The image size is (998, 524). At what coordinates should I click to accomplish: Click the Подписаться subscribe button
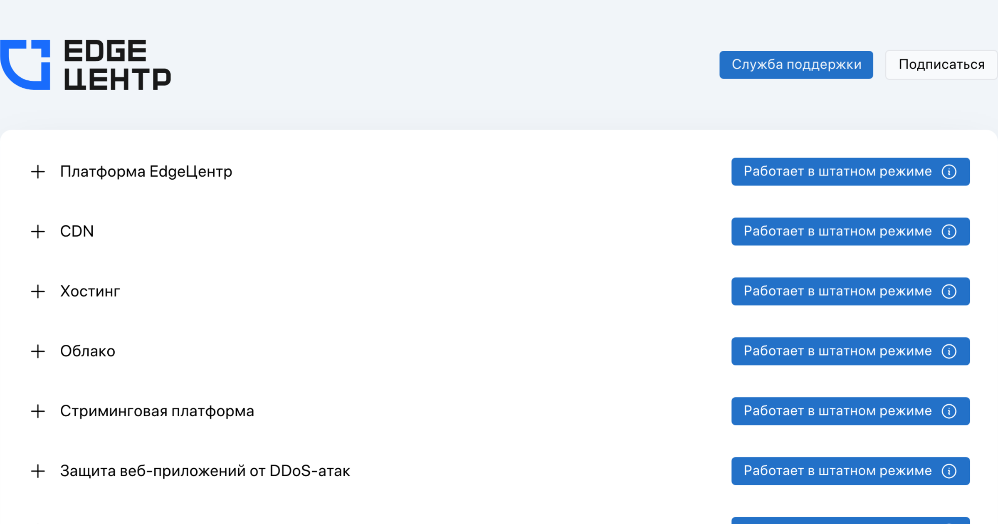[941, 65]
